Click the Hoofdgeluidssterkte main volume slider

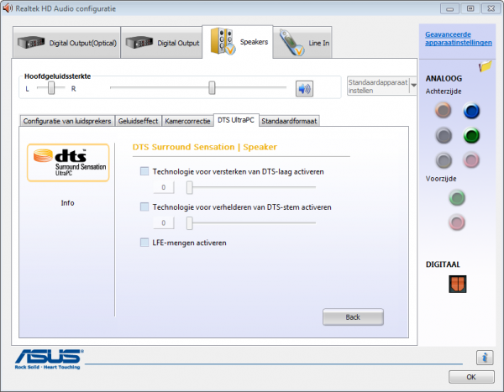(x=212, y=87)
